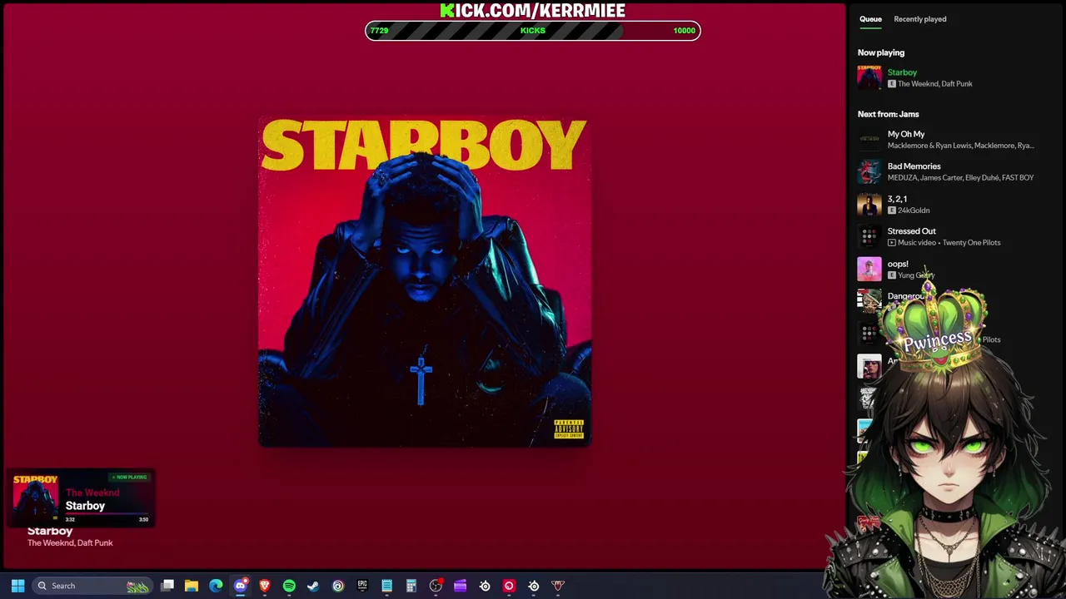This screenshot has height=599, width=1066.
Task: Switch to the Recently played tab
Action: point(919,19)
